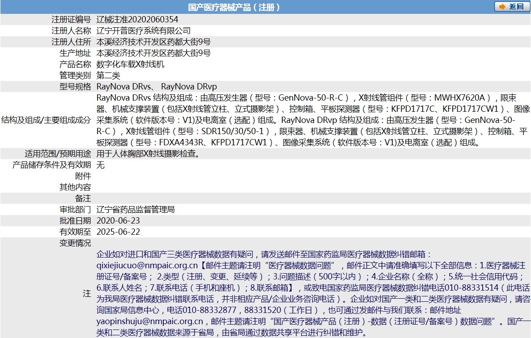Click email address qixiejiucuo@nmpaic.org.cn
531x338 pixels.
(147, 265)
